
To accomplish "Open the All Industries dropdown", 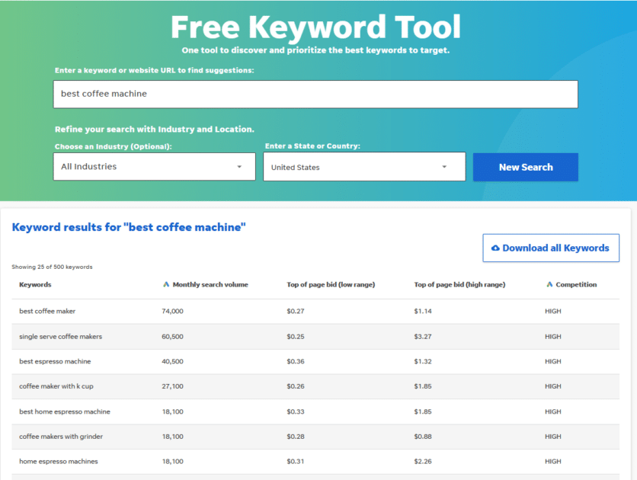I will tap(155, 167).
